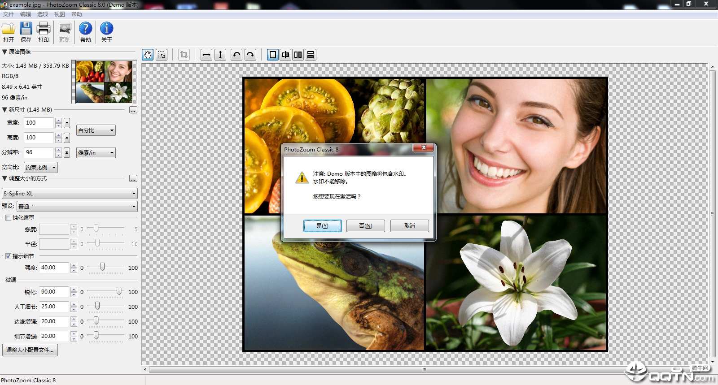
Task: Open the 帮助 menu in the menu bar
Action: (x=77, y=14)
